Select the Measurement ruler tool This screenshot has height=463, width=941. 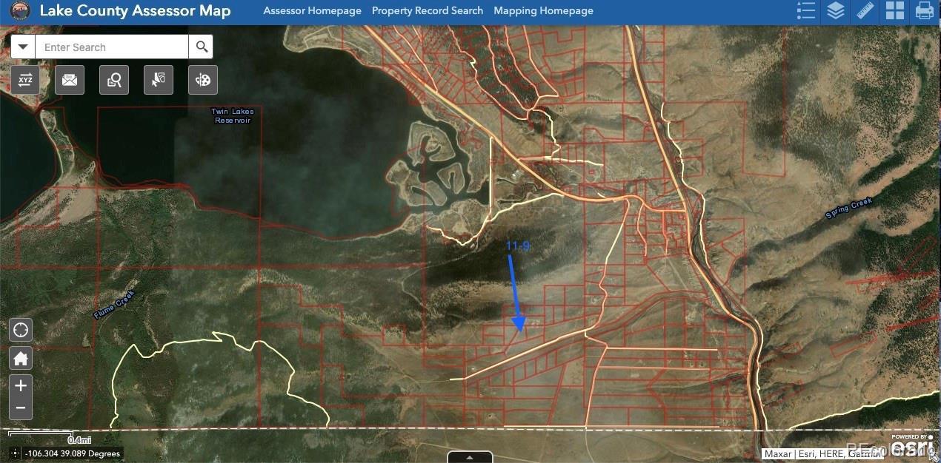(x=865, y=11)
